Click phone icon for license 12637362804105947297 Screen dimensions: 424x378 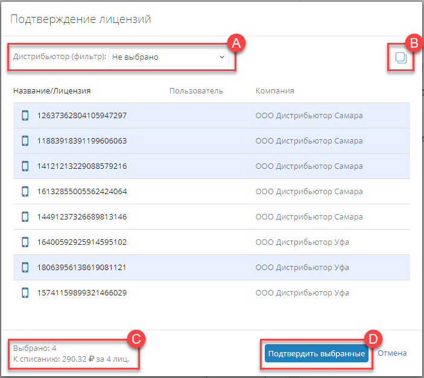coord(25,116)
